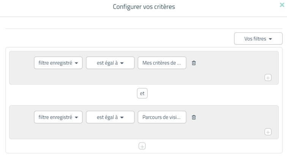The image size is (287, 158).
Task: Open the 'Vos filtres' dropdown
Action: [258, 38]
